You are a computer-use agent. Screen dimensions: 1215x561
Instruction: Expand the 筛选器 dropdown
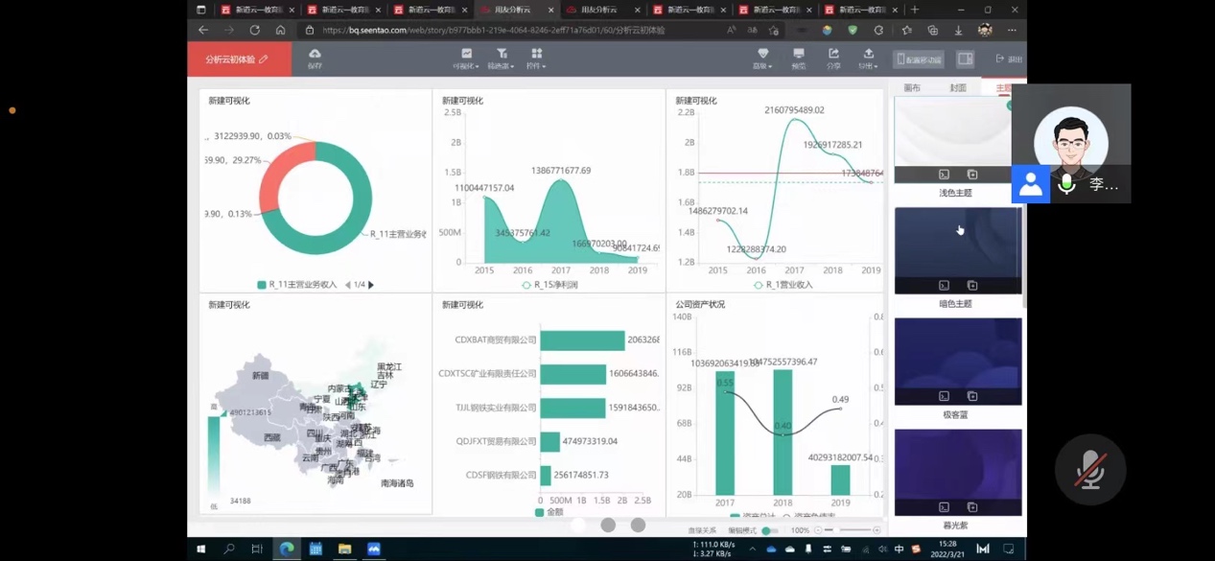(x=501, y=58)
